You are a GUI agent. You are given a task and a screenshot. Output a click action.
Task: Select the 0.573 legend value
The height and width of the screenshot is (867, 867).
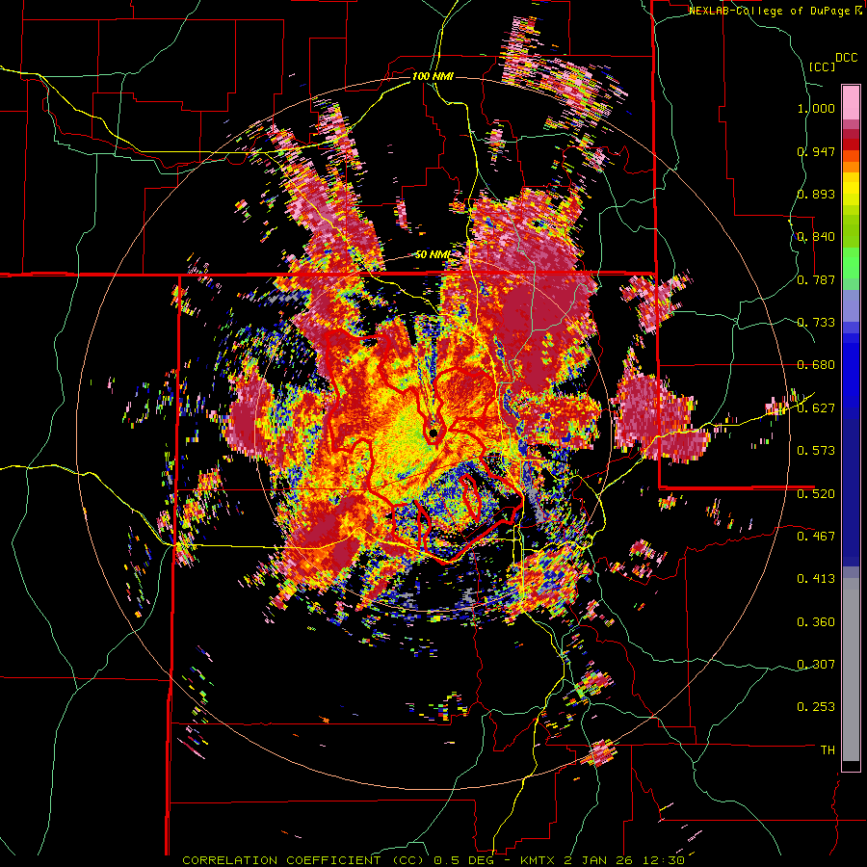[x=816, y=451]
